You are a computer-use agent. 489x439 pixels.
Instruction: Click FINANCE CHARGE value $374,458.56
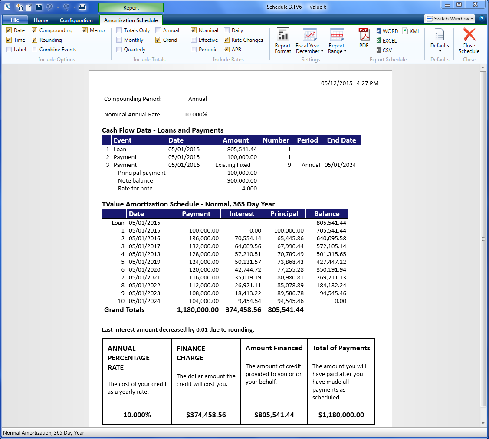206,415
